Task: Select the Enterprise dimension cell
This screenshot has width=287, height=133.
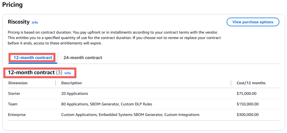Action: pyautogui.click(x=17, y=115)
